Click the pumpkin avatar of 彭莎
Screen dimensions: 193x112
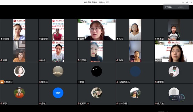(19, 93)
